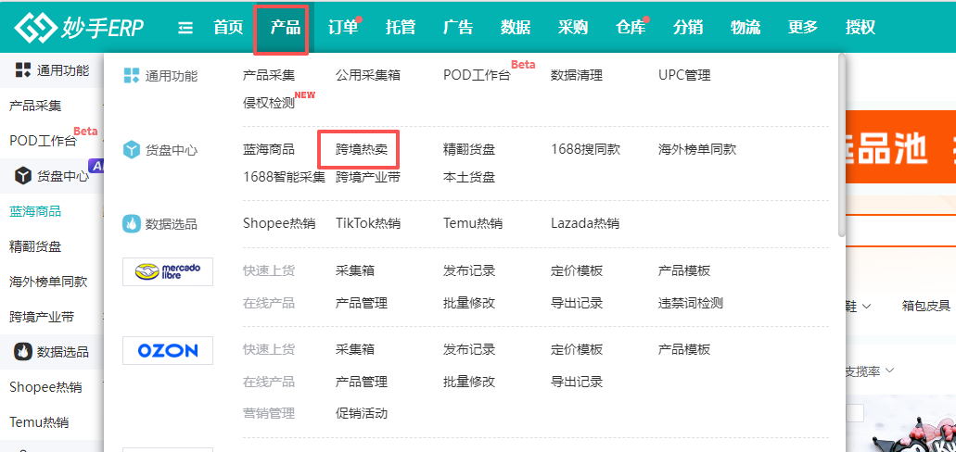
Task: Click the 通用功能 grid icon in the left sidebar
Action: [x=23, y=70]
